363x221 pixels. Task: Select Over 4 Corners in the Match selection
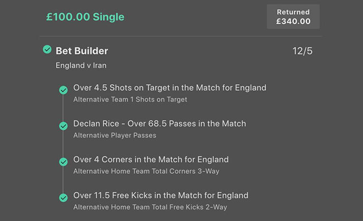[151, 159]
